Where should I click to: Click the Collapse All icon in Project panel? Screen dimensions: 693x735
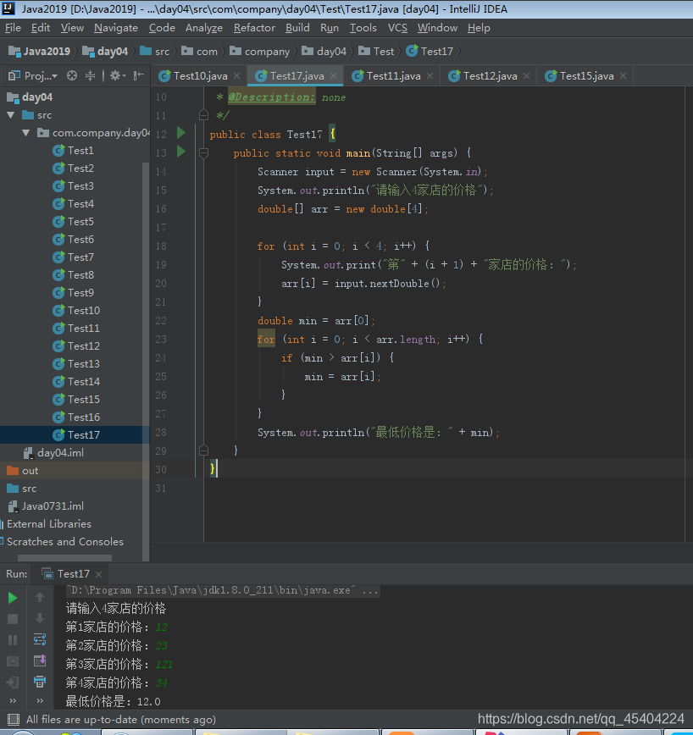pos(90,75)
